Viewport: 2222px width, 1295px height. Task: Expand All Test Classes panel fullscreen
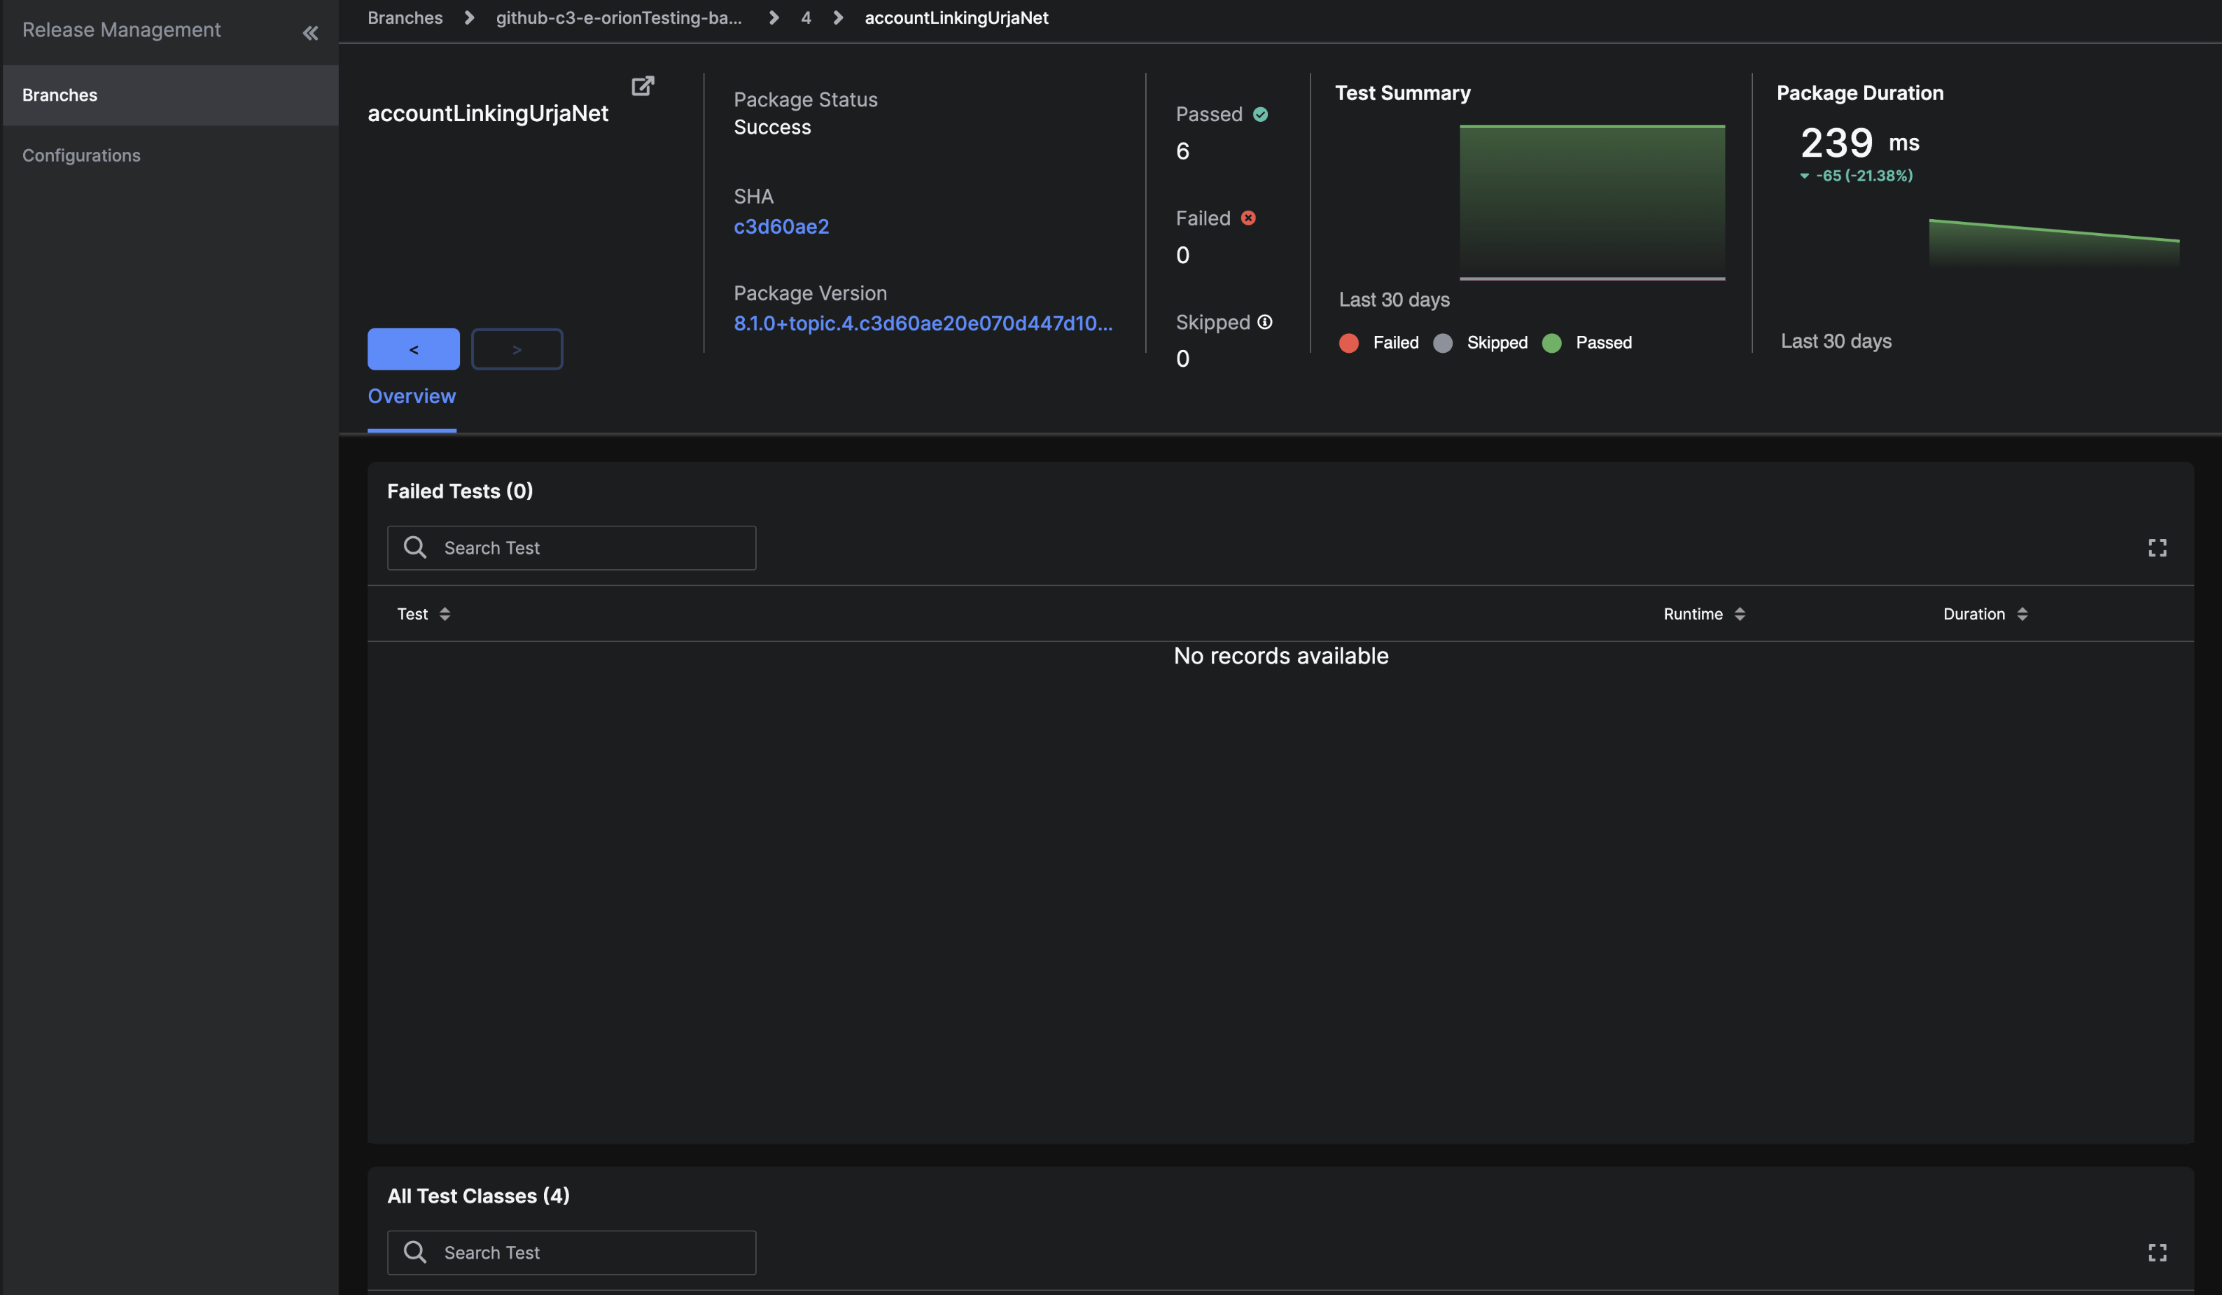(x=2157, y=1252)
